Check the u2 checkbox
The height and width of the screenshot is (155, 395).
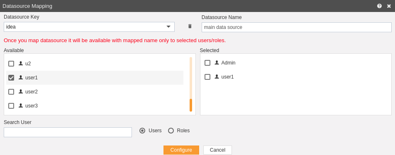[x=11, y=64]
